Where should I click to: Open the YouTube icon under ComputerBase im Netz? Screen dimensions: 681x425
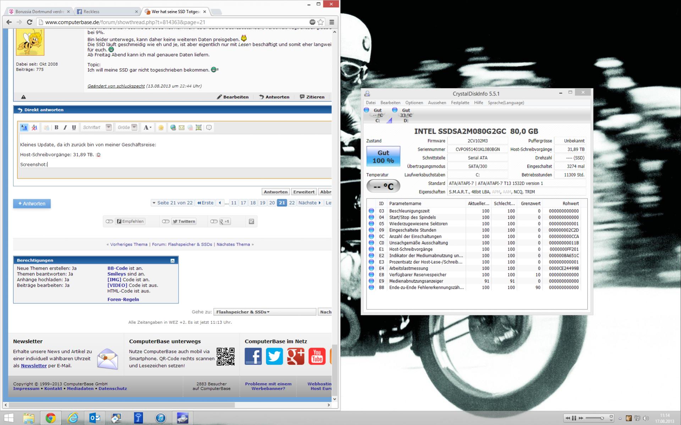click(317, 356)
